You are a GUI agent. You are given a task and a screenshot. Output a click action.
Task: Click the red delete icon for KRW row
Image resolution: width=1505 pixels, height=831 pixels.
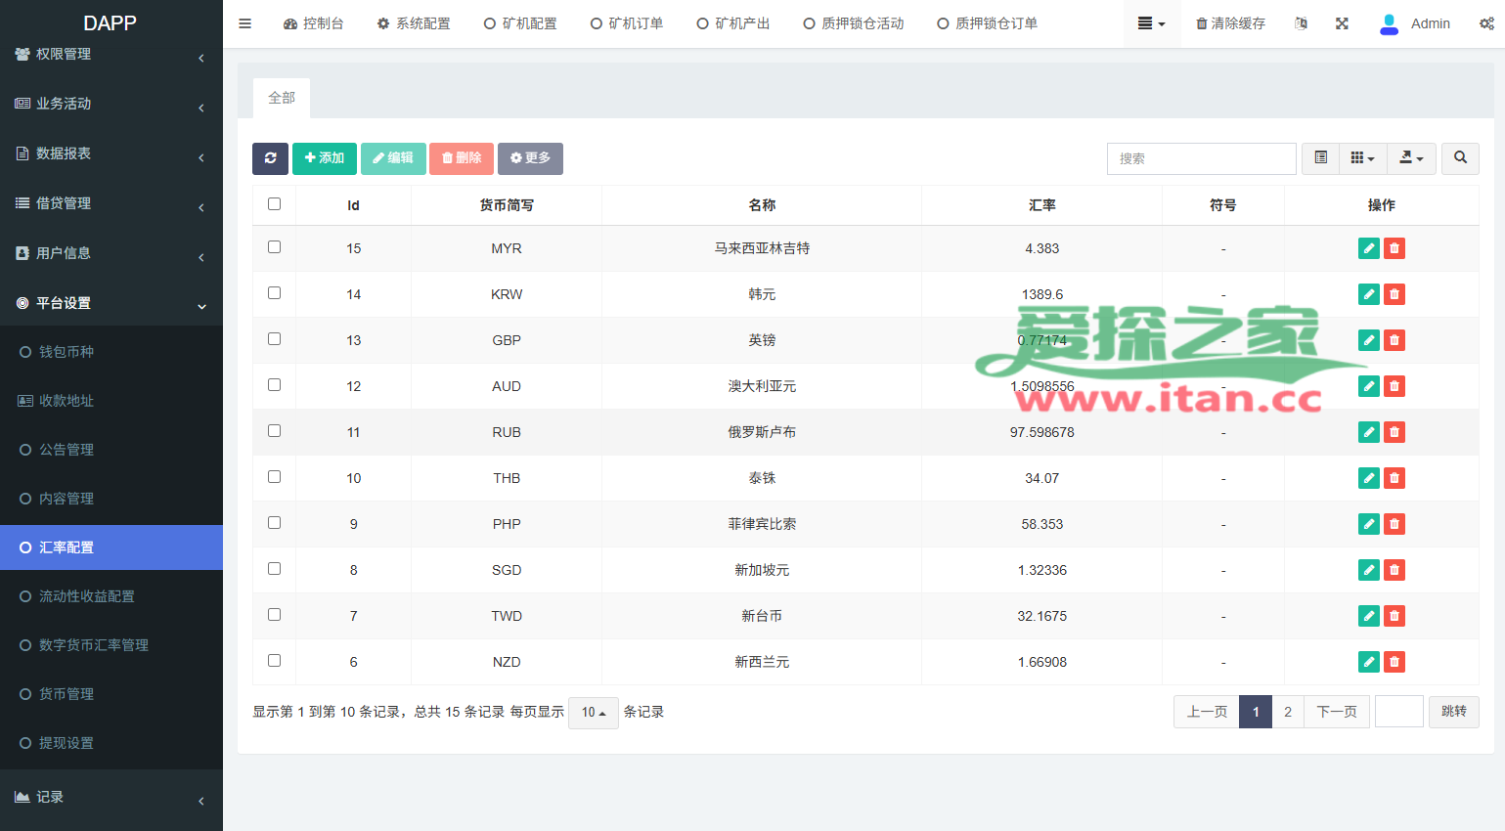pyautogui.click(x=1394, y=294)
